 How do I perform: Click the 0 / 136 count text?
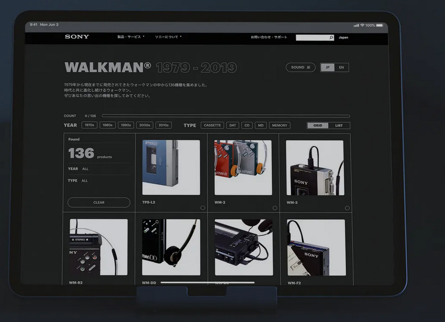pyautogui.click(x=90, y=116)
